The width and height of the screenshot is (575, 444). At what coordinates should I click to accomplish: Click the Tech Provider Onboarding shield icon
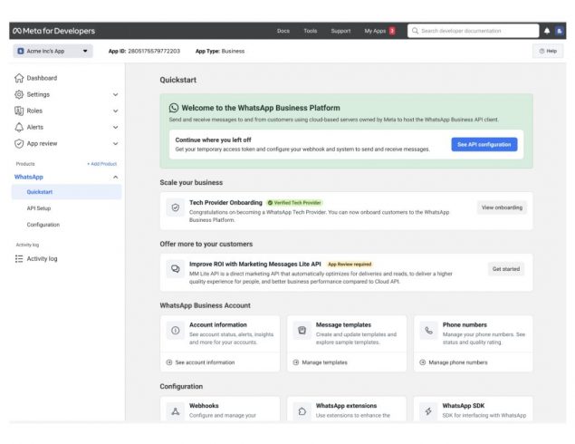pyautogui.click(x=176, y=208)
